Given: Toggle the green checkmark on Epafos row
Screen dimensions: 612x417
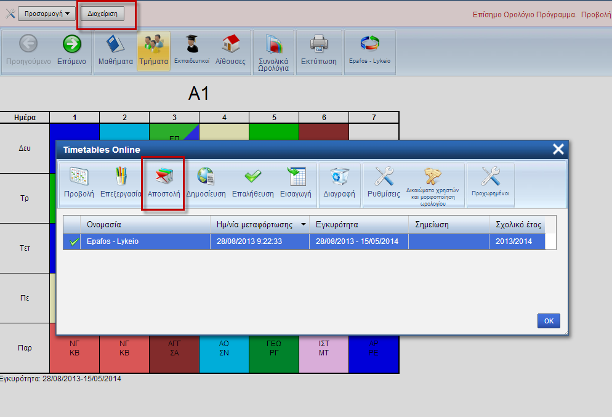Looking at the screenshot, I should pos(73,242).
